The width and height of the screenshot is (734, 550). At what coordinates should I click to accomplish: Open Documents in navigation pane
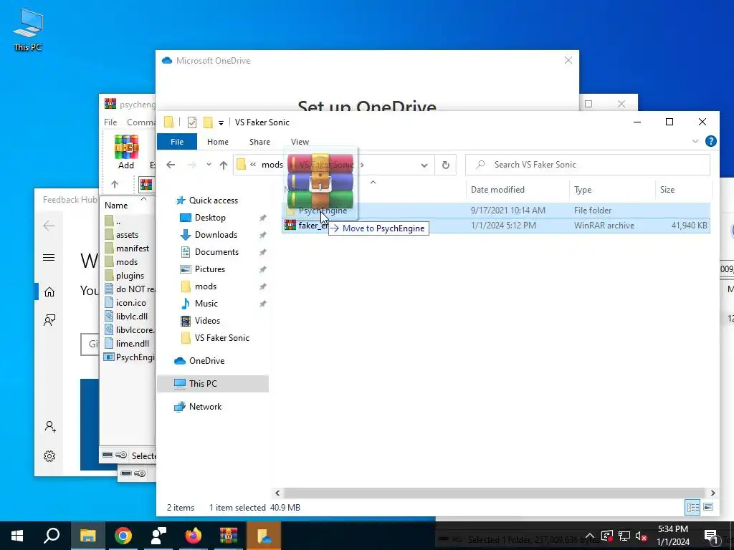(216, 252)
